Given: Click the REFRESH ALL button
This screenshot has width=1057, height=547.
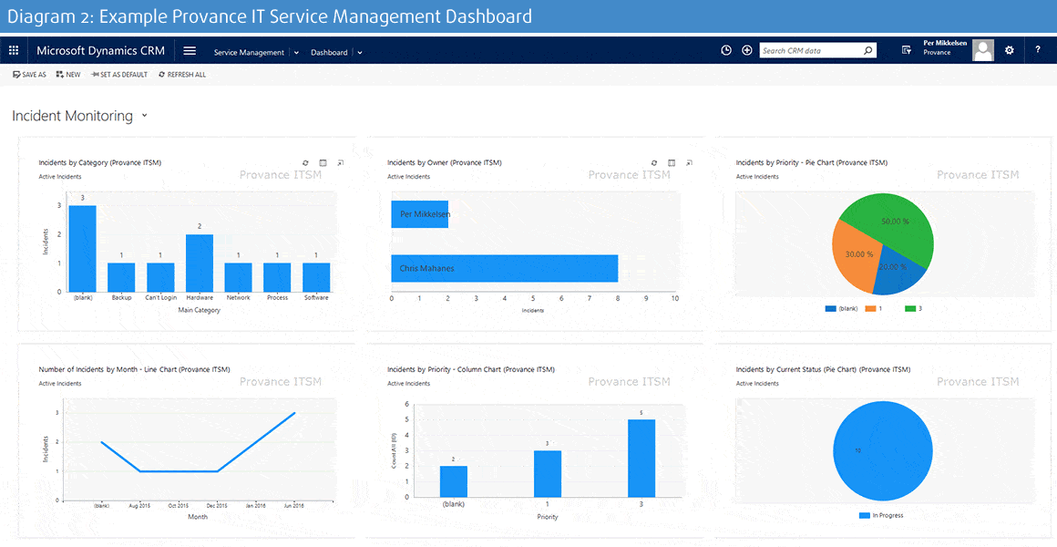Looking at the screenshot, I should click(182, 75).
